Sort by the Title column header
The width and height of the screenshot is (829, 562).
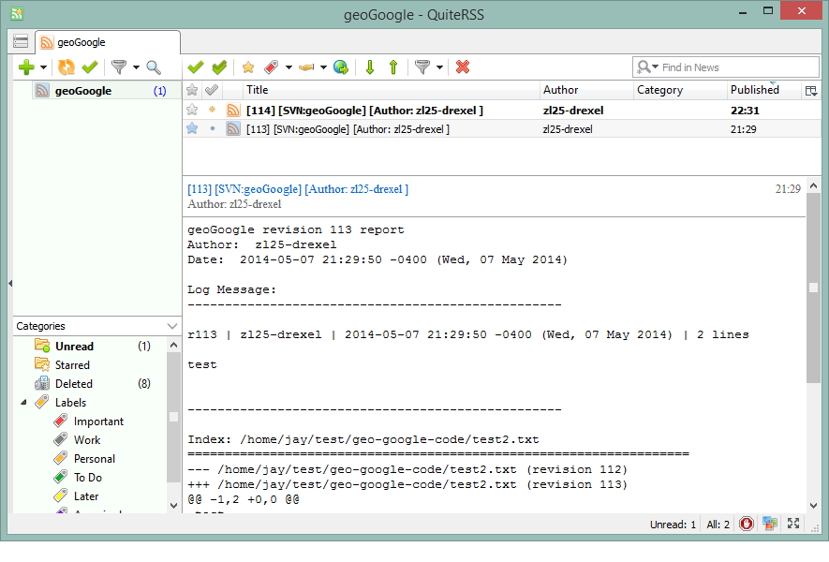pos(392,90)
